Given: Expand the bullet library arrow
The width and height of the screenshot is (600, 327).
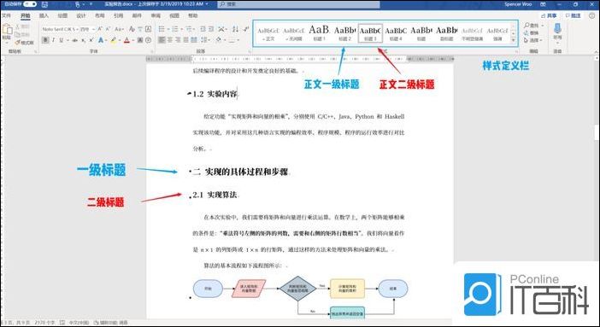Looking at the screenshot, I should click(x=168, y=29).
